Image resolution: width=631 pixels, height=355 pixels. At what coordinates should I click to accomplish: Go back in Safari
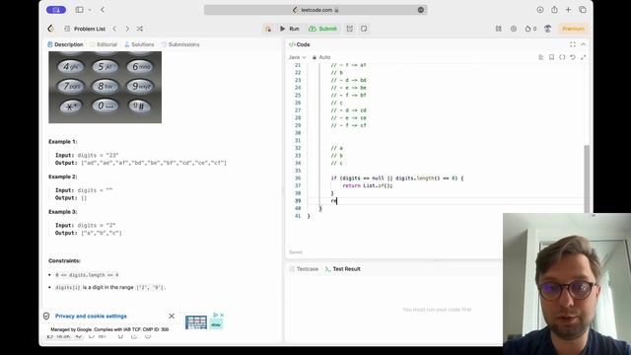(x=103, y=10)
